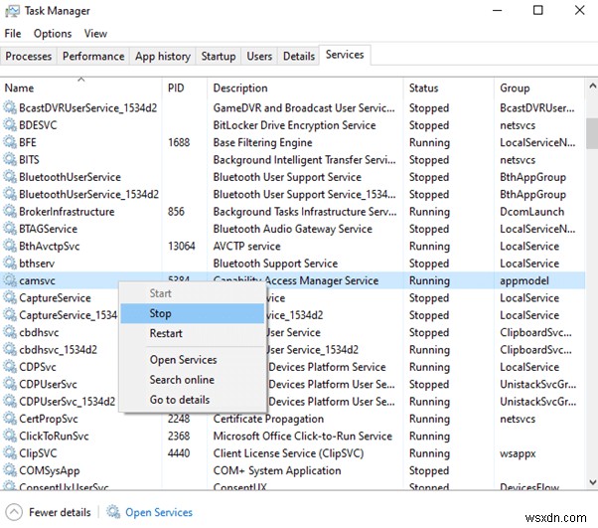Click the BITS service gear icon
The image size is (598, 528).
coord(10,159)
